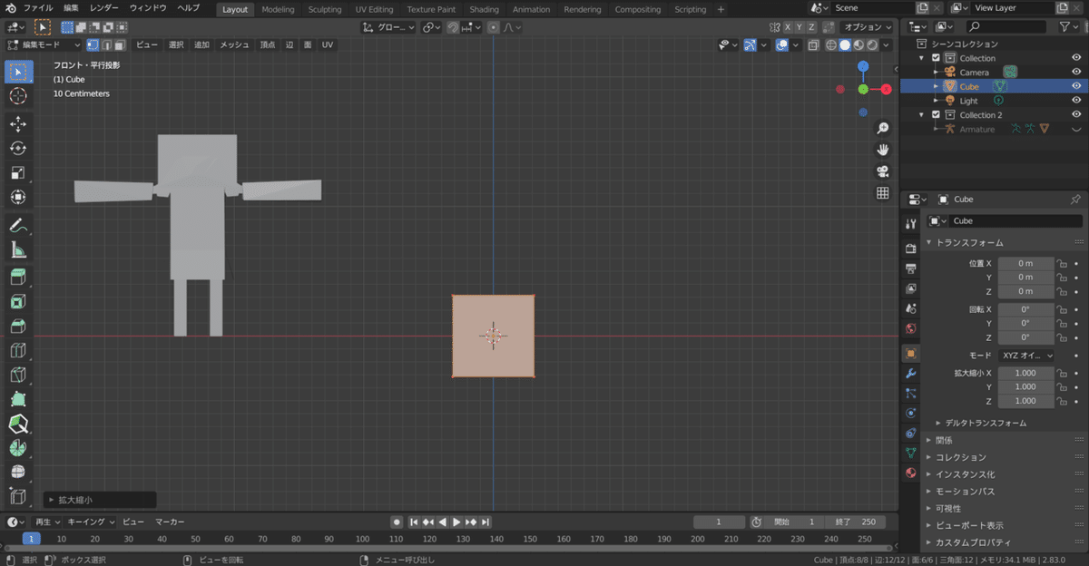
Task: Switch to orthographic grid view icon
Action: [882, 193]
